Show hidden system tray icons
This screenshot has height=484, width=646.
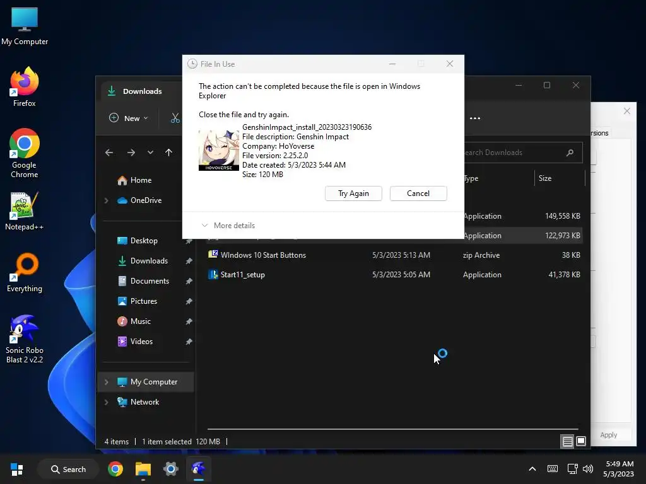click(x=532, y=469)
